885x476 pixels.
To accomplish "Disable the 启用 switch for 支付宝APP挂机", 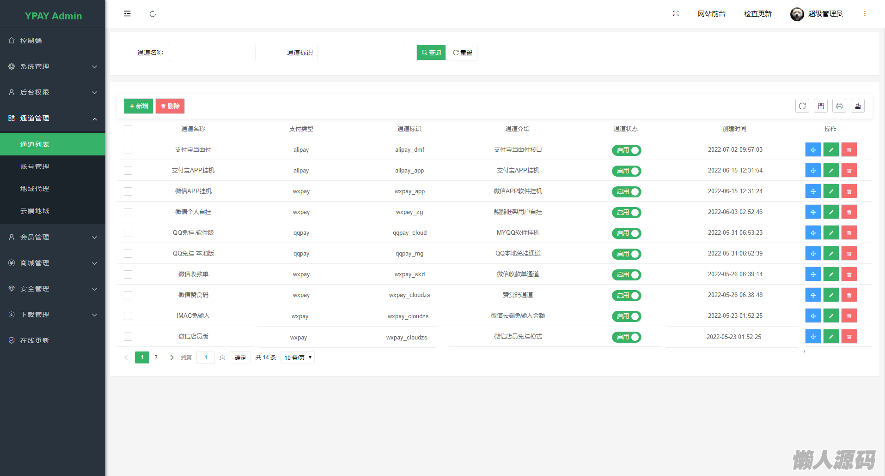I will [x=626, y=171].
